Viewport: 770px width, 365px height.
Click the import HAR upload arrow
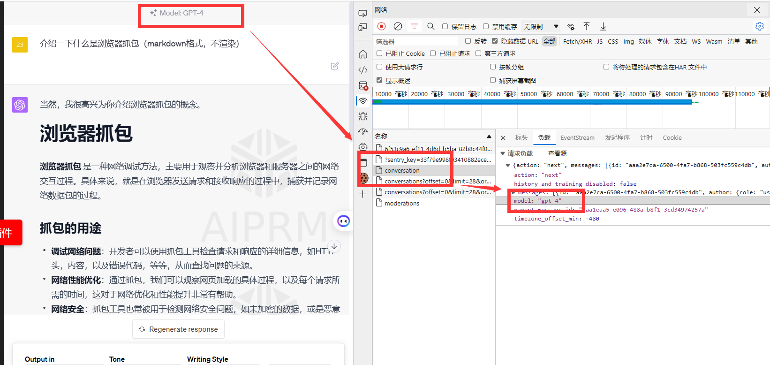[586, 26]
